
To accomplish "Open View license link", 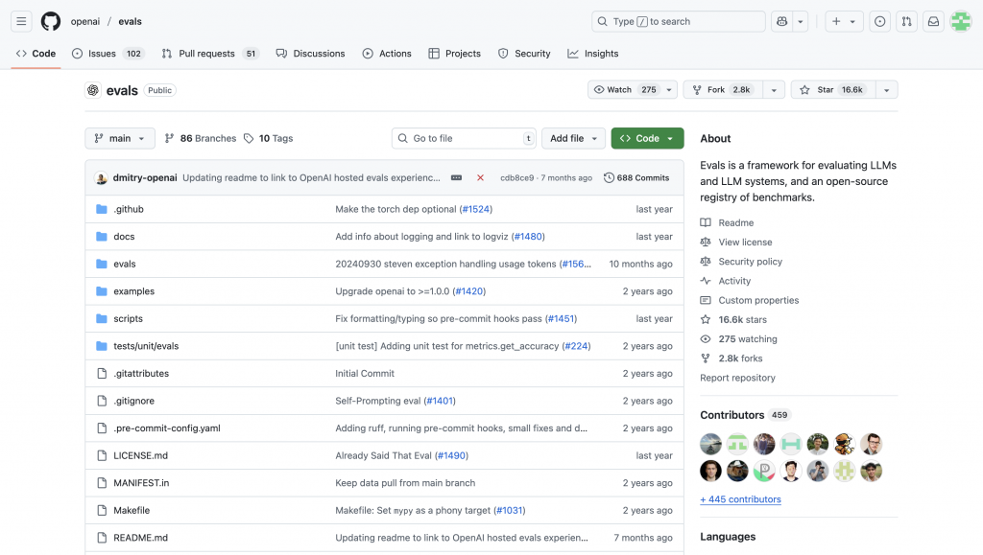I will tap(745, 243).
